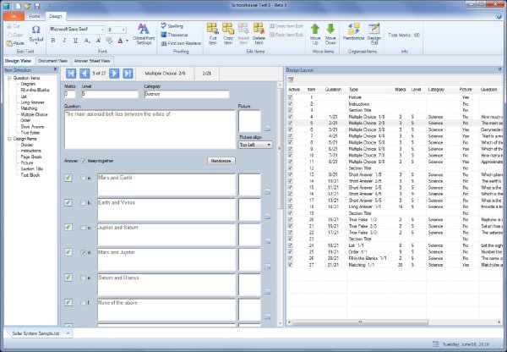Click the Save icon in title bar

[x=37, y=6]
